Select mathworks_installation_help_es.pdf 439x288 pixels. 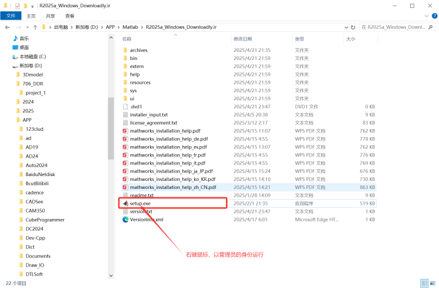tap(168, 147)
